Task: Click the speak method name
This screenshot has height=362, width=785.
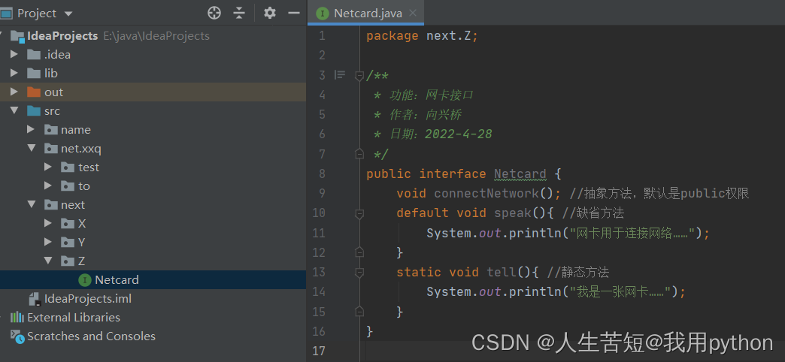Action: tap(513, 213)
